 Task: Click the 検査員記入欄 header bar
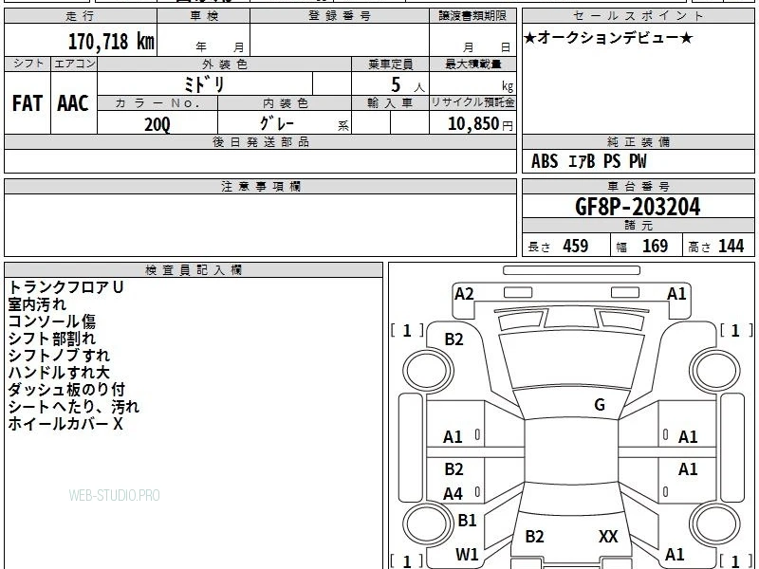[194, 270]
